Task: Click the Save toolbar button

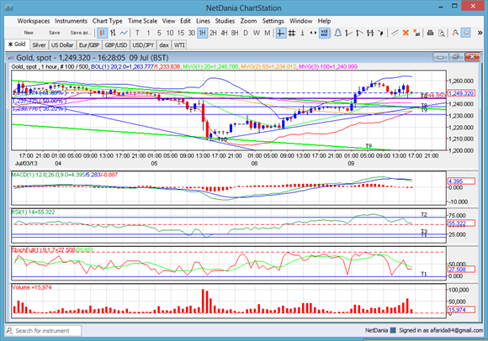Action: pos(54,33)
